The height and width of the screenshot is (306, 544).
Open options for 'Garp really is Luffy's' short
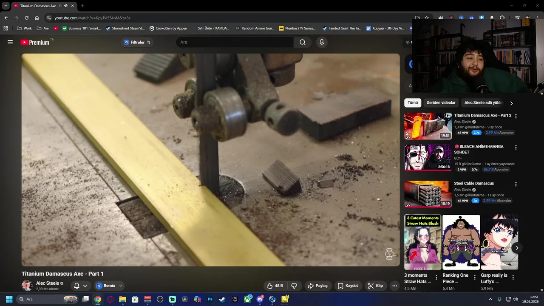click(513, 278)
